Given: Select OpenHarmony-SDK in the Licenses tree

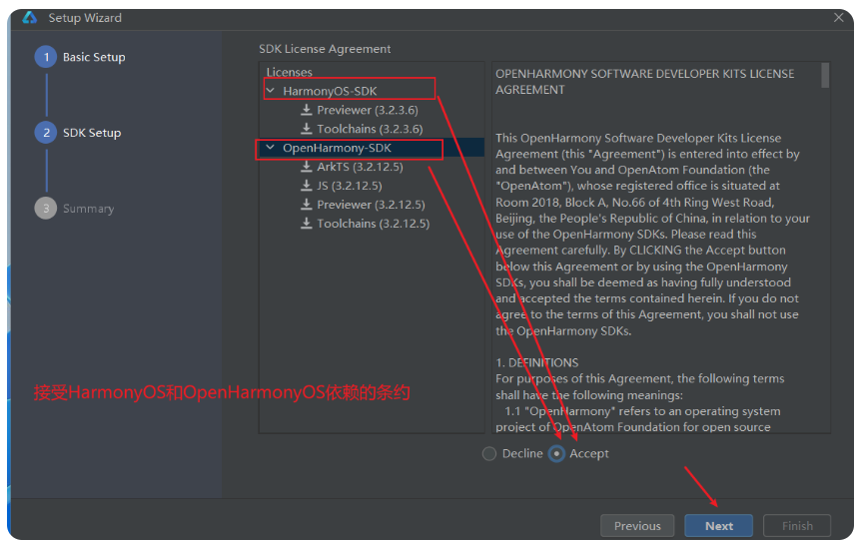Looking at the screenshot, I should pyautogui.click(x=337, y=148).
